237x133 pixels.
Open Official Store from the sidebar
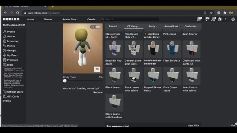click(x=13, y=92)
